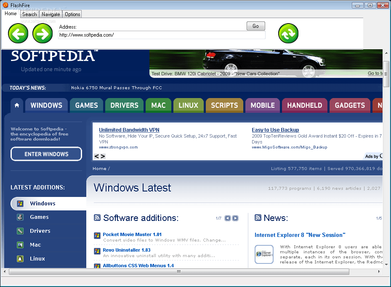Click the vertical scrollbar up arrow
The height and width of the screenshot is (287, 391).
(x=386, y=53)
